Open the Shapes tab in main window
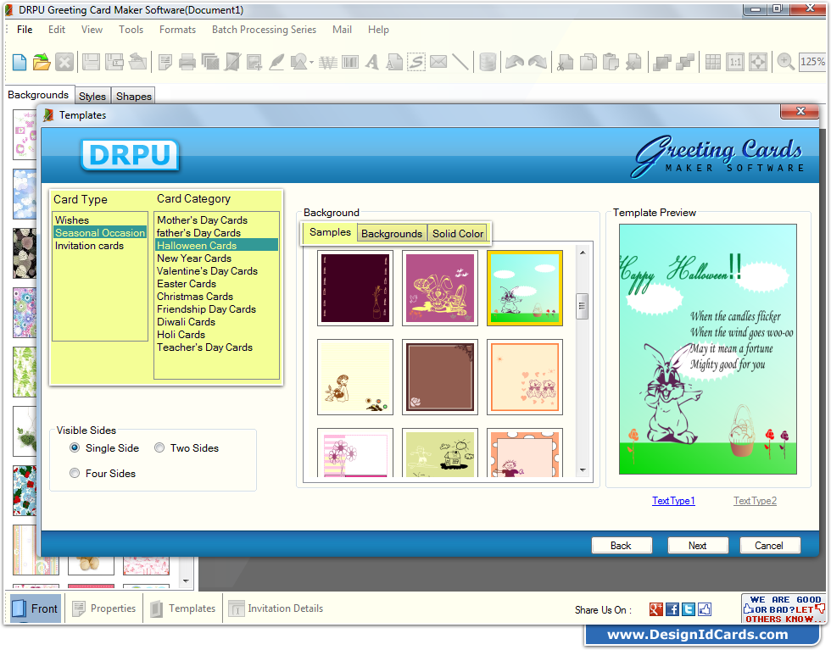 pos(134,96)
